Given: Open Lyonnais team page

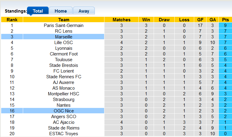Looking at the screenshot, I should pyautogui.click(x=64, y=48).
